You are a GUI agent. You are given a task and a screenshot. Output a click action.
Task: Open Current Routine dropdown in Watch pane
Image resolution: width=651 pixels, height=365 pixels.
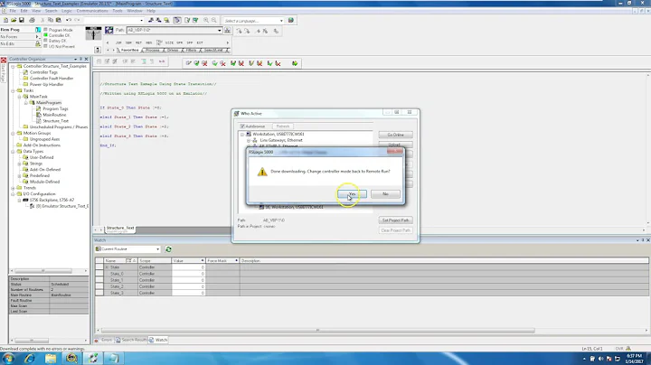coord(157,249)
